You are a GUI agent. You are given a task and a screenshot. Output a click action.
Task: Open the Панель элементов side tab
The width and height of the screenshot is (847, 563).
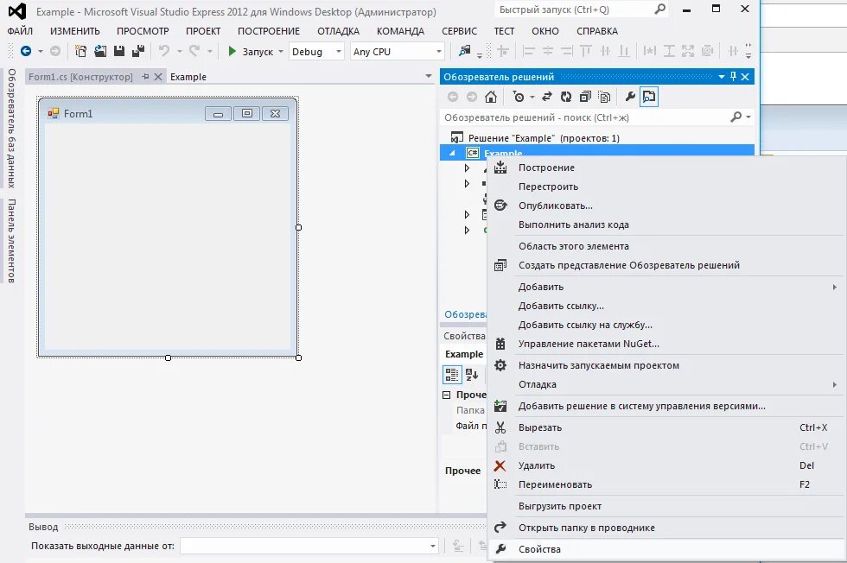(12, 241)
